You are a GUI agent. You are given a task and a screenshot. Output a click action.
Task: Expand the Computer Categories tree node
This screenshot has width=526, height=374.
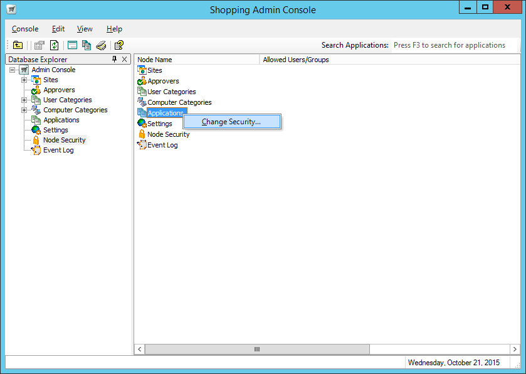pyautogui.click(x=24, y=110)
